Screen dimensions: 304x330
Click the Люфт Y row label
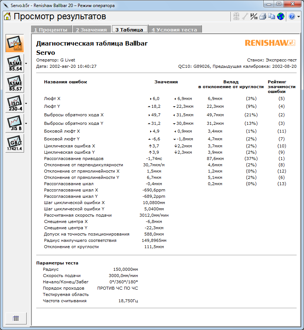52,106
